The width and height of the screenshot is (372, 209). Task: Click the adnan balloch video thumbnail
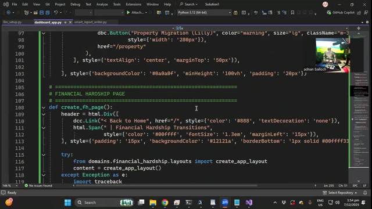point(332,55)
